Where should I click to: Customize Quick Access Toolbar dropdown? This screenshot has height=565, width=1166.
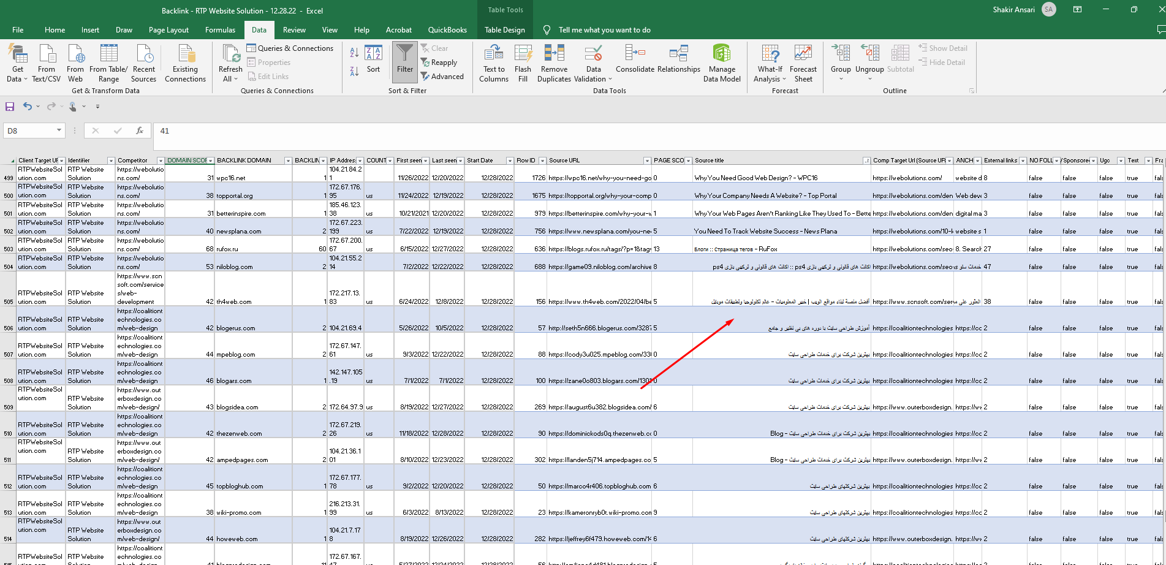97,107
